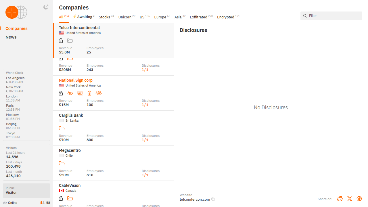Screen dimensions: 368x207
Task: Switch to the US tab
Action: coord(145,17)
